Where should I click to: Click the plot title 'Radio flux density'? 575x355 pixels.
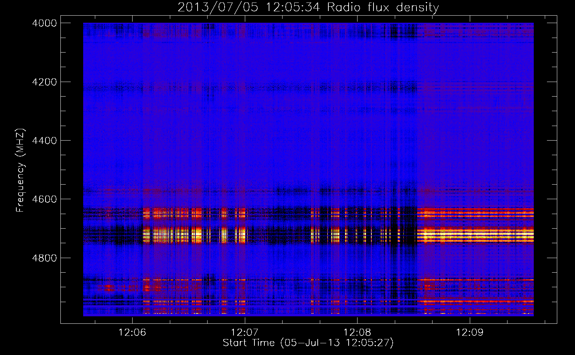tap(383, 7)
